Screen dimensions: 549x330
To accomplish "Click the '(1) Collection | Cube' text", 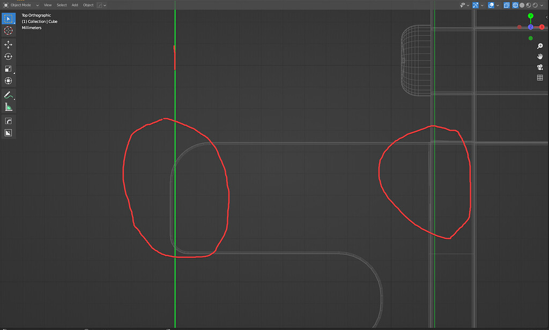I will pyautogui.click(x=40, y=22).
